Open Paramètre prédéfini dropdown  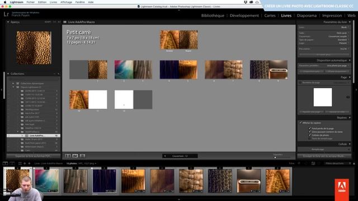click(338, 66)
